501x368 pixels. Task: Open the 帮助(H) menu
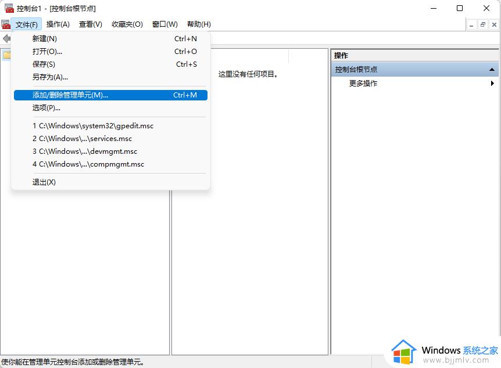199,24
